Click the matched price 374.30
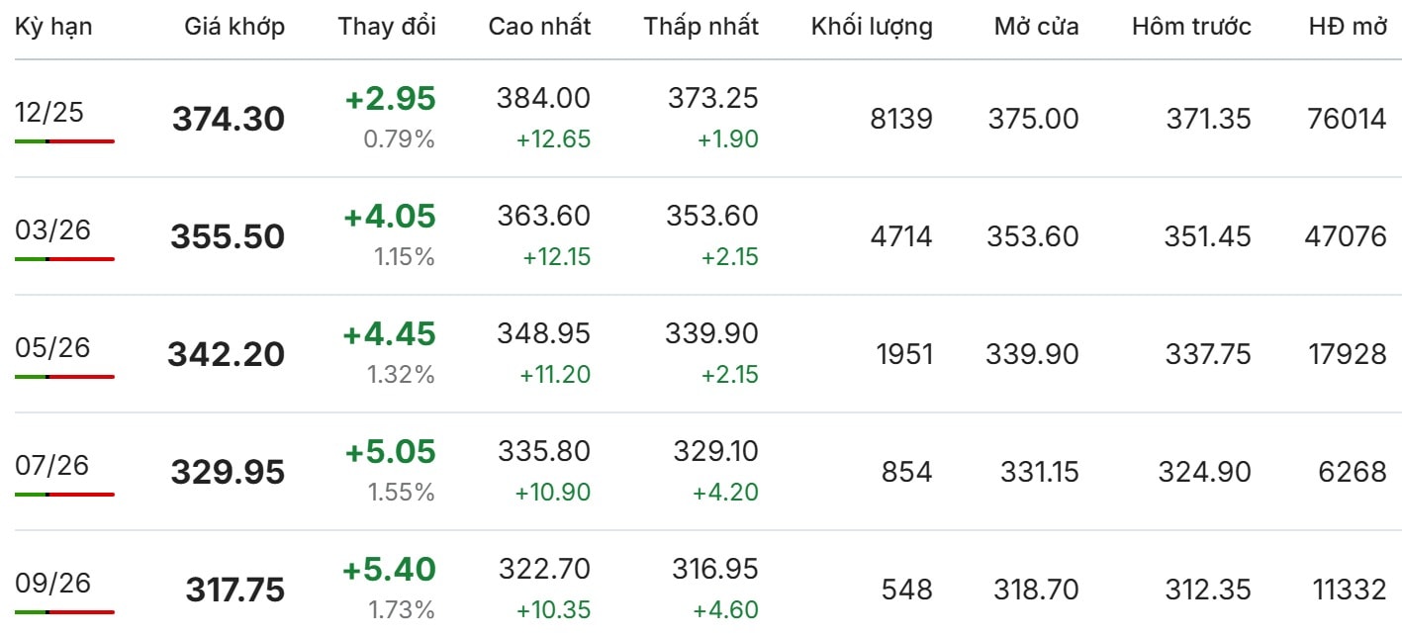Screen dimensions: 1402x638 (x=229, y=120)
